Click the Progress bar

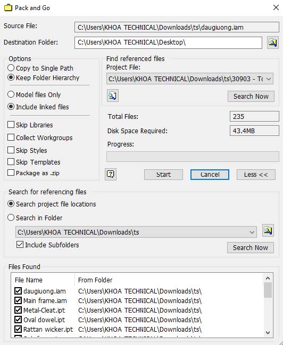click(x=193, y=157)
